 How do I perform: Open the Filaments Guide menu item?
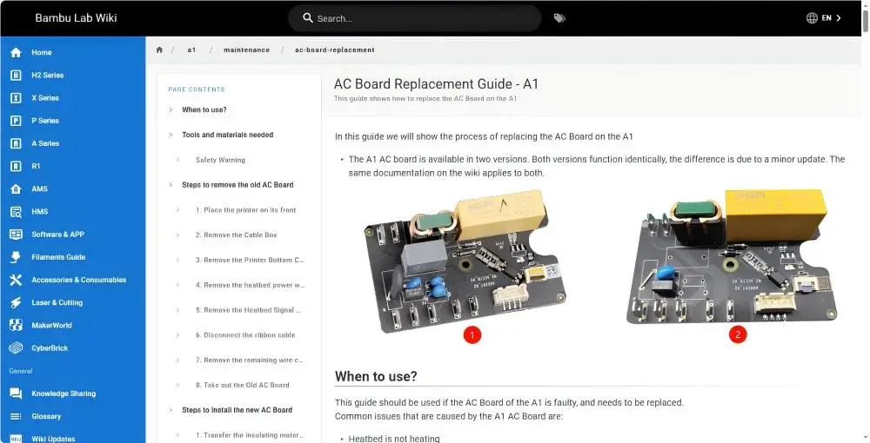[x=73, y=257]
